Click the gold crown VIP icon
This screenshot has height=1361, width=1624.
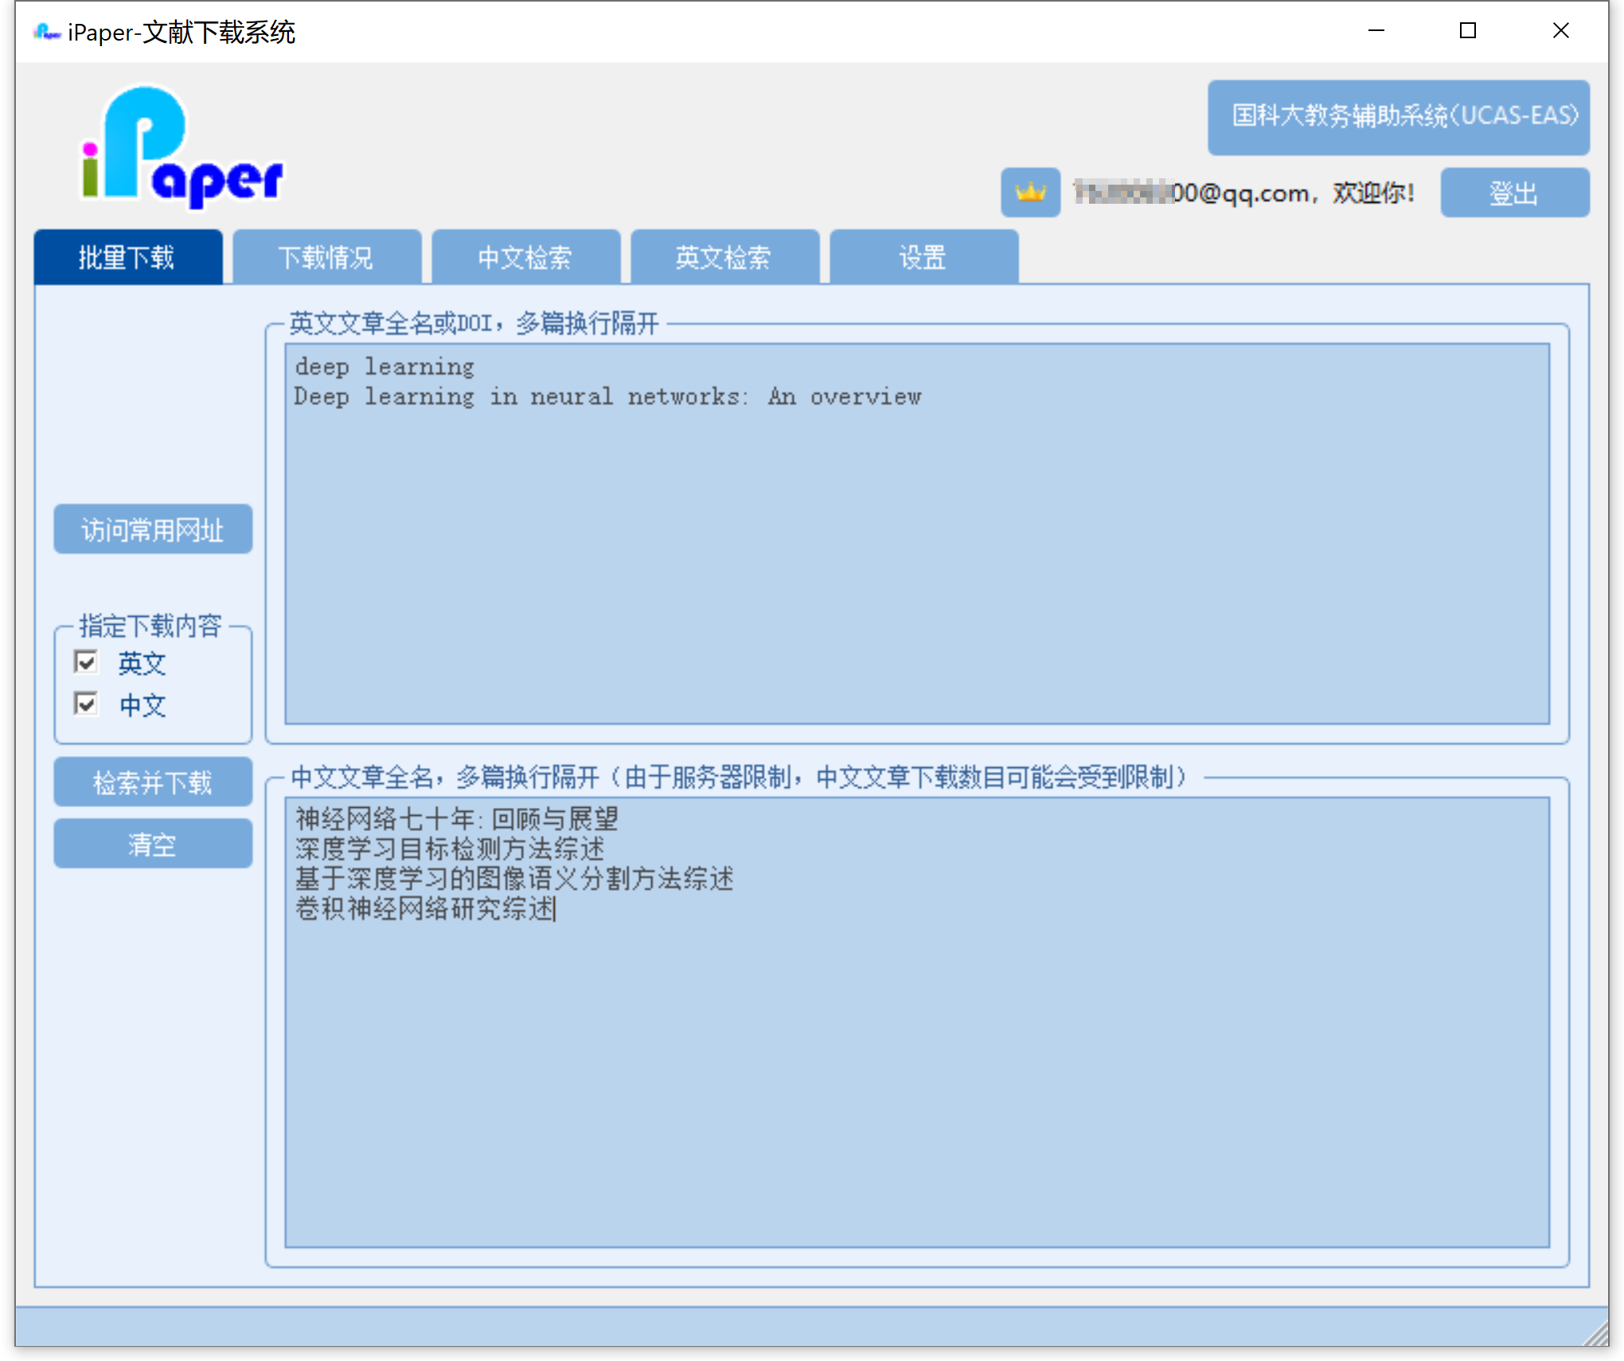point(1029,193)
